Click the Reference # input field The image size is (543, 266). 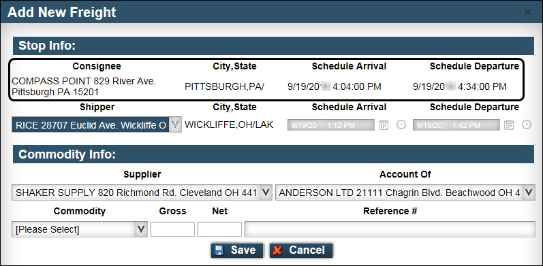pyautogui.click(x=390, y=229)
